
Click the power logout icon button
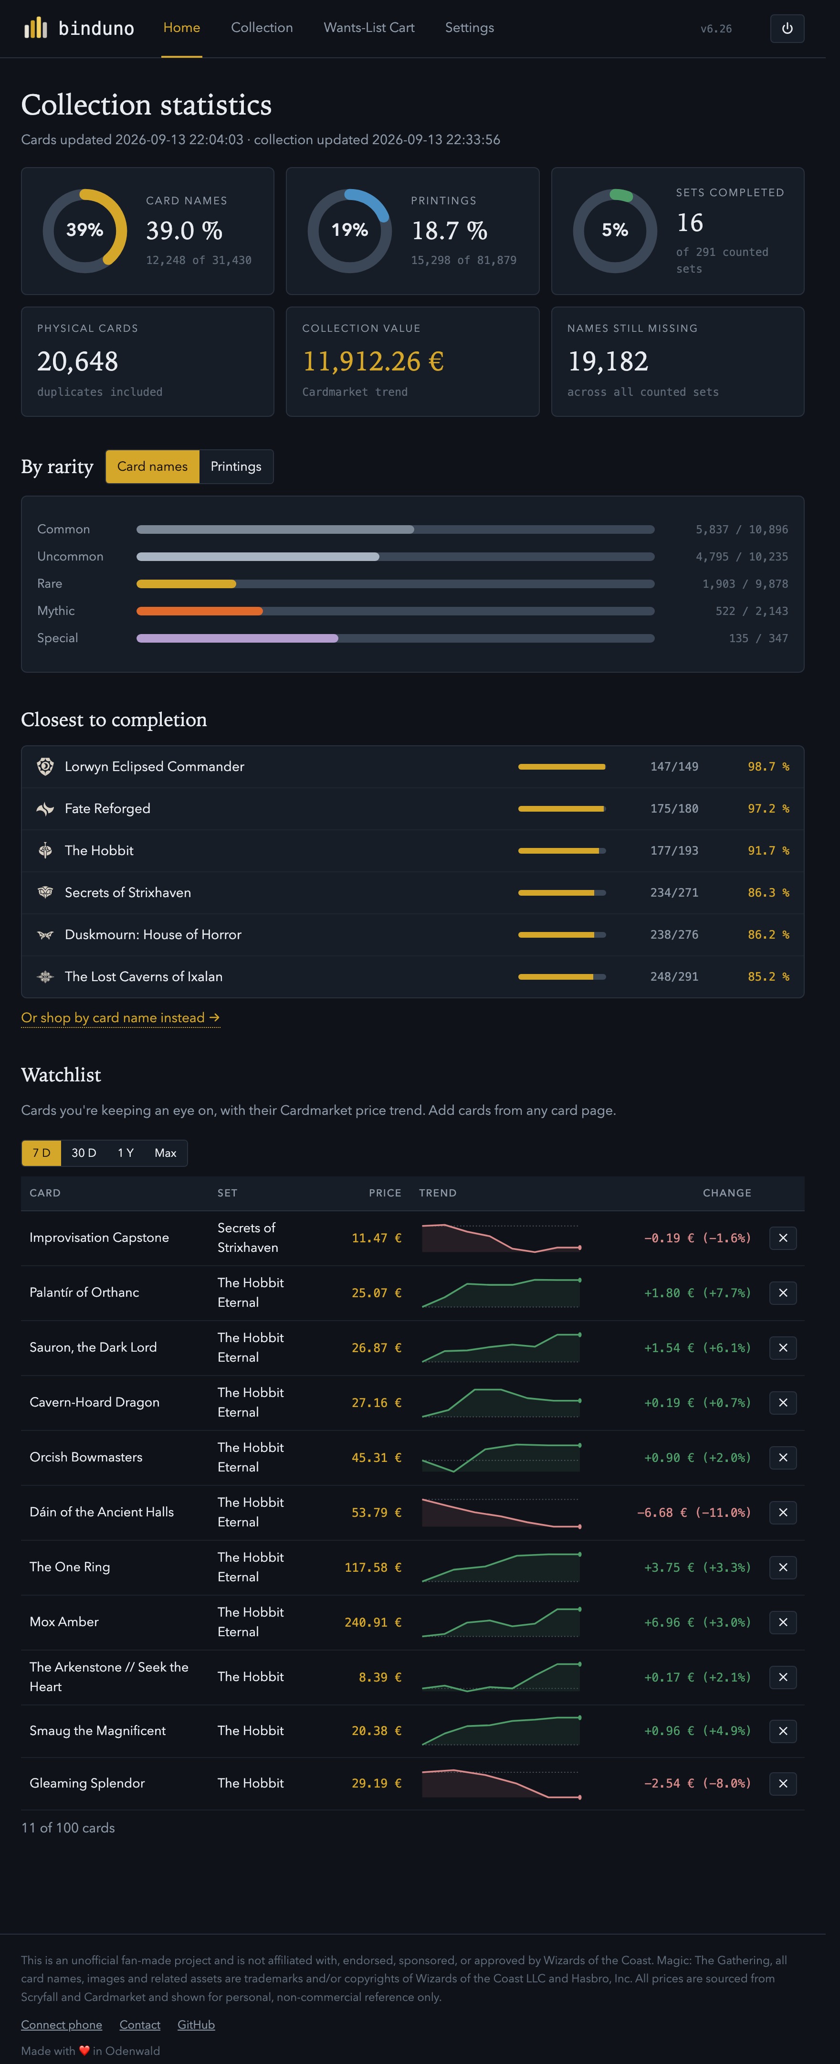click(x=787, y=28)
